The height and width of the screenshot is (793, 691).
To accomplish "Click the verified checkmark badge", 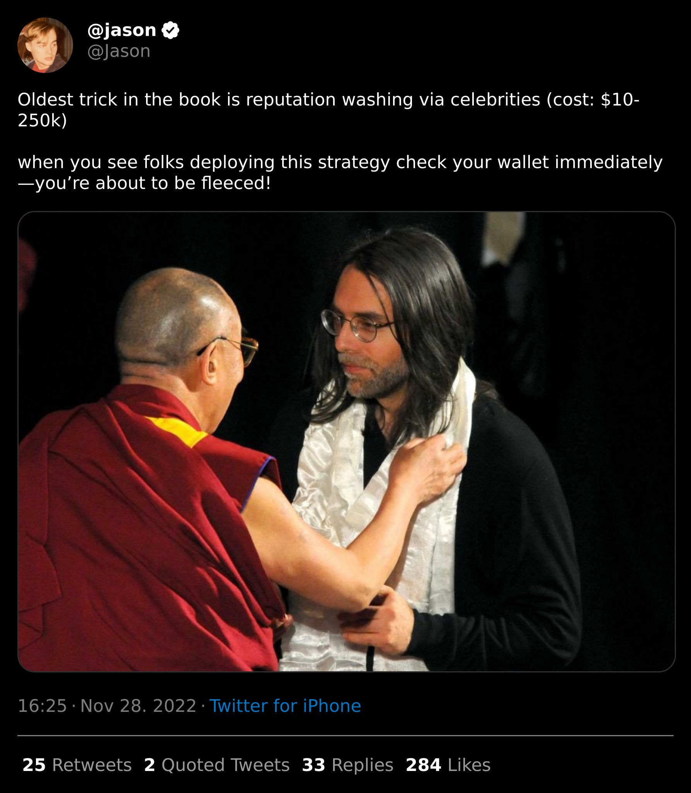I will click(x=170, y=30).
